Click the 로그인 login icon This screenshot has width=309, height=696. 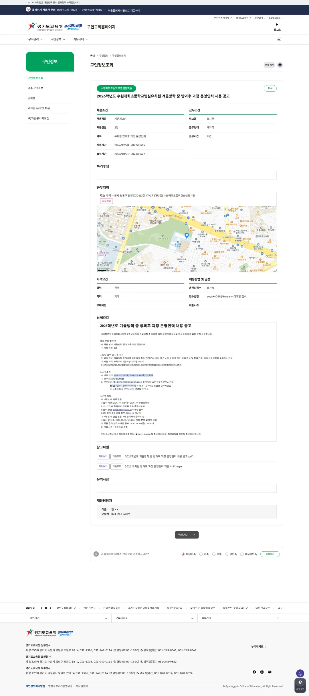(x=278, y=25)
